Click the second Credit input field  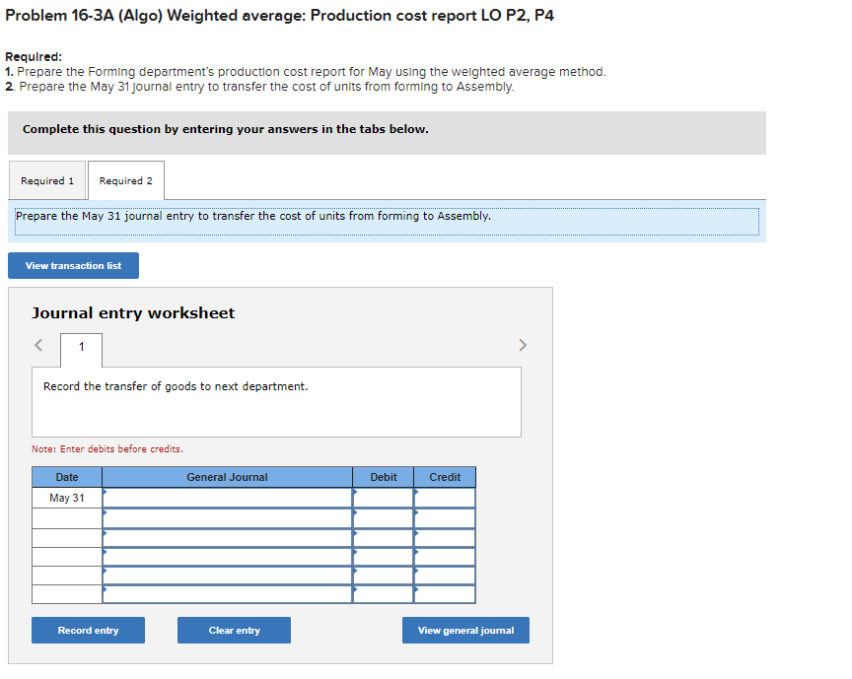coord(445,517)
